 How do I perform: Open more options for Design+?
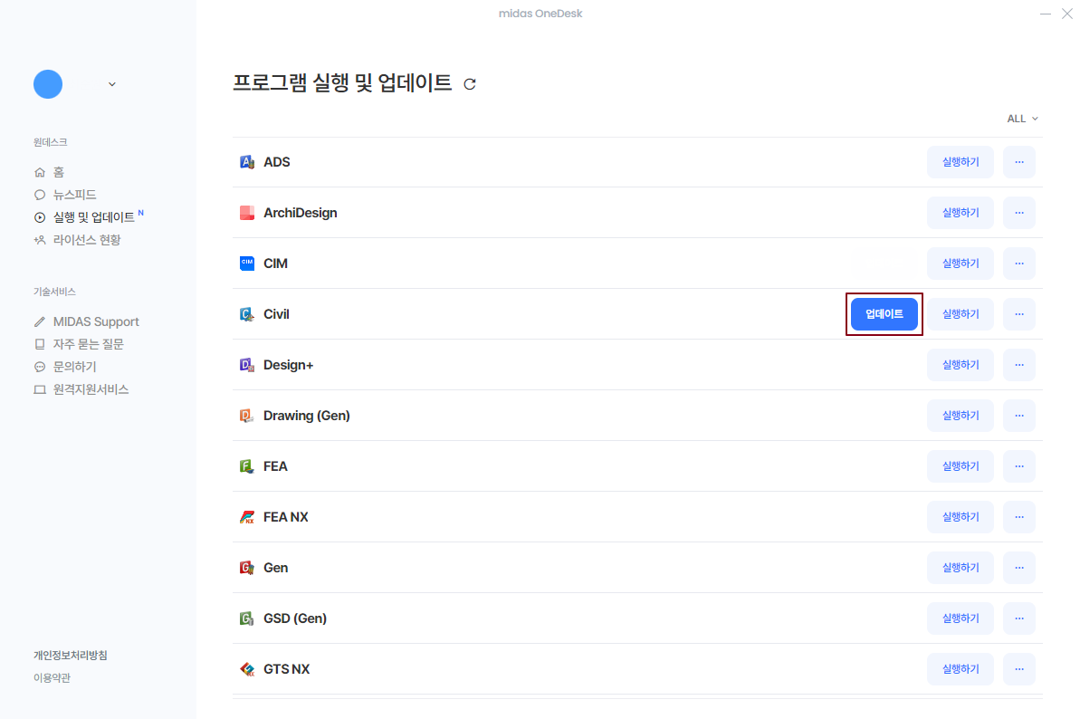[1019, 365]
